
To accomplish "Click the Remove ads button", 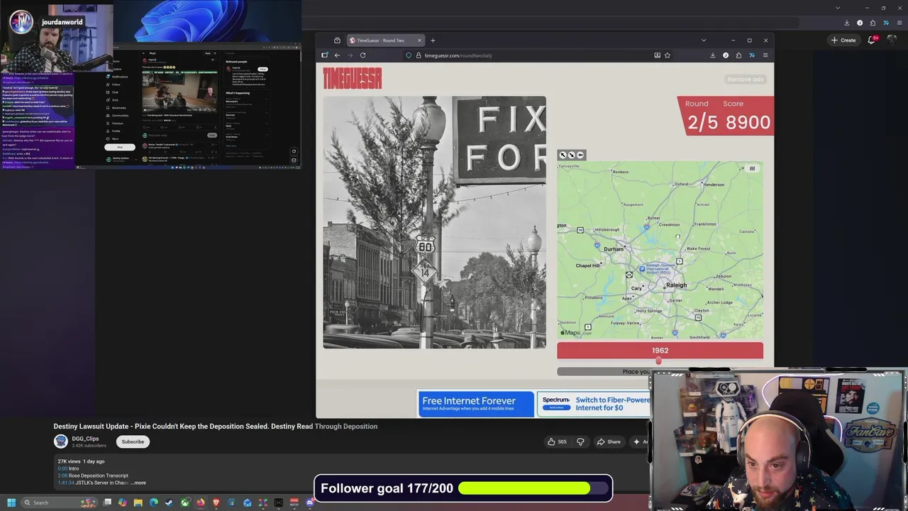I will click(745, 79).
